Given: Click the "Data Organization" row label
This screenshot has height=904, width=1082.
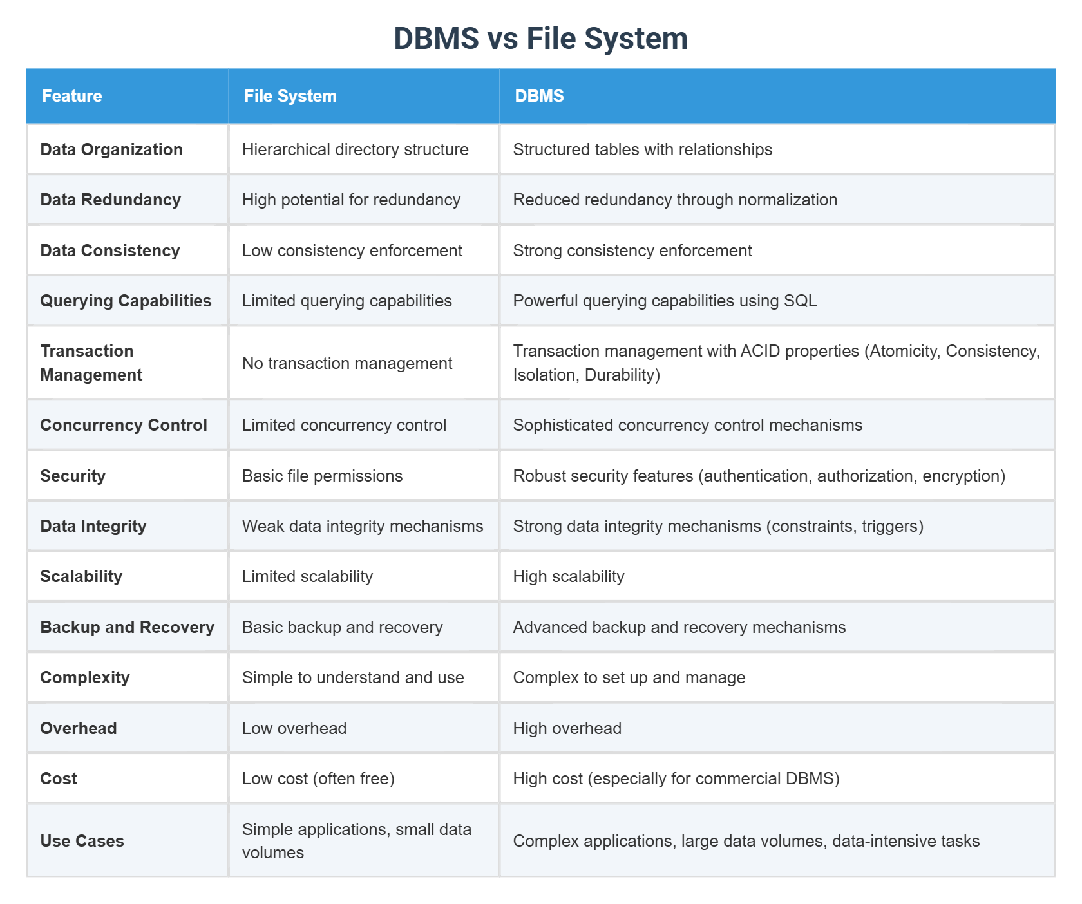Looking at the screenshot, I should pos(128,149).
